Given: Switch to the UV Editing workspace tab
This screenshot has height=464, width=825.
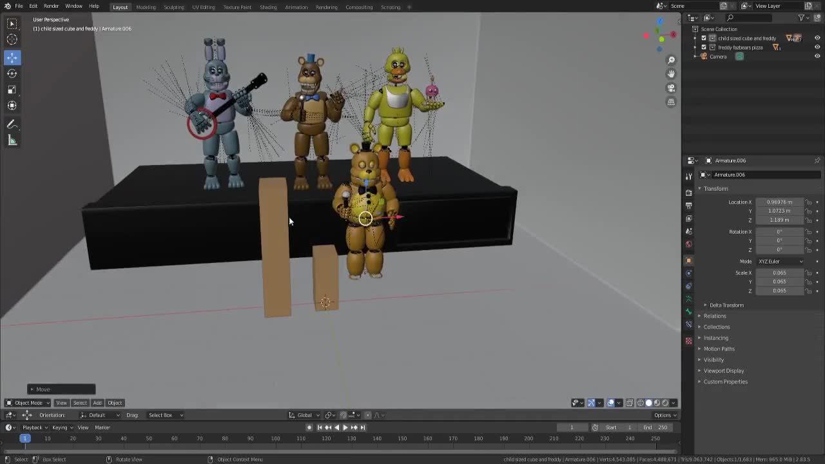Looking at the screenshot, I should tap(204, 7).
